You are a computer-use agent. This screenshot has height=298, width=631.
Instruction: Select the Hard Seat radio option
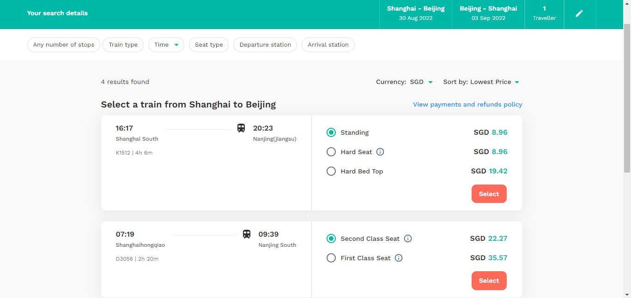click(331, 152)
